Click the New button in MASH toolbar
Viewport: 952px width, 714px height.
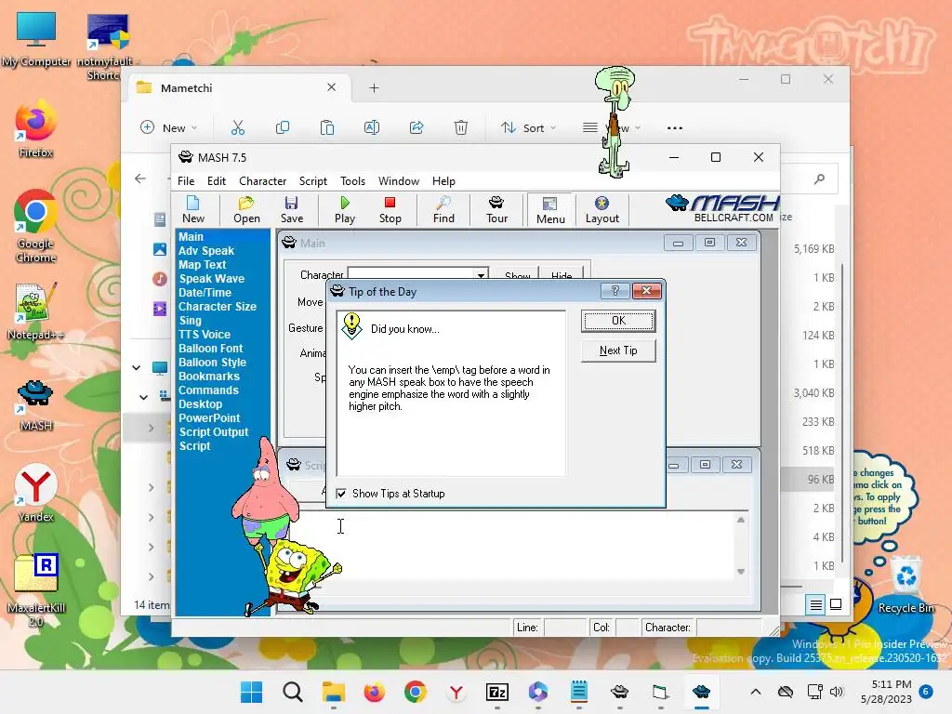point(193,209)
